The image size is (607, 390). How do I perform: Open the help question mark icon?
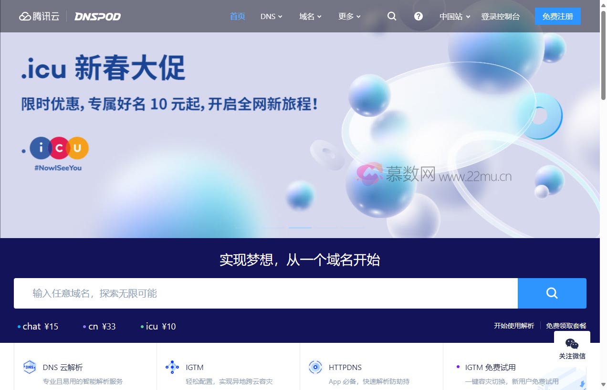click(x=419, y=16)
